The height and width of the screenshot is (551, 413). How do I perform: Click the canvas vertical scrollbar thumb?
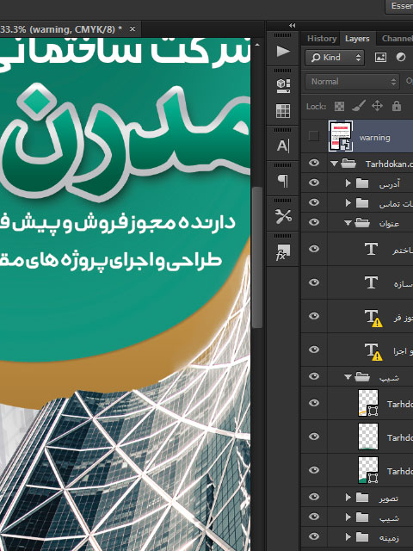point(257,257)
